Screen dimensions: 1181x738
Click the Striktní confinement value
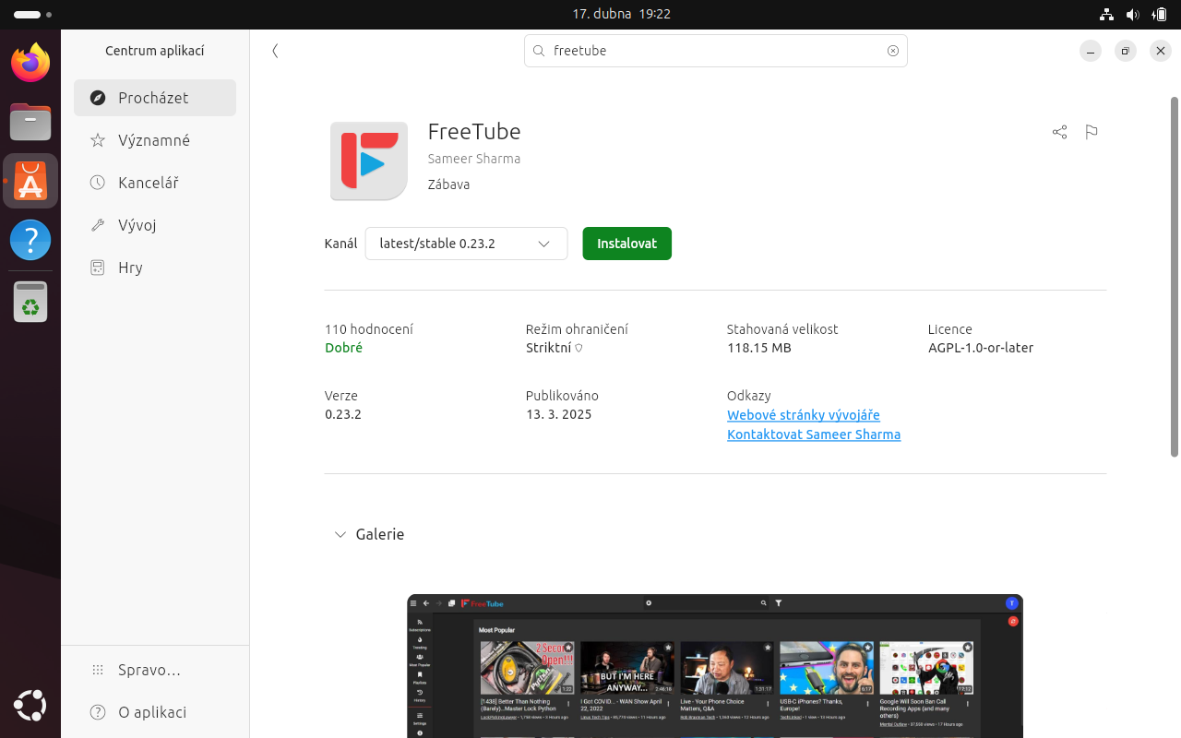(548, 349)
